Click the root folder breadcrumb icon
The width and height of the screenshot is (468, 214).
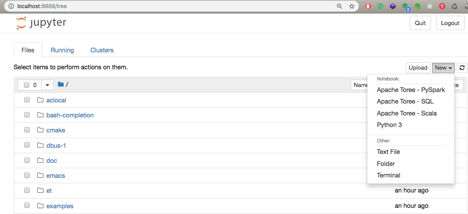point(61,84)
